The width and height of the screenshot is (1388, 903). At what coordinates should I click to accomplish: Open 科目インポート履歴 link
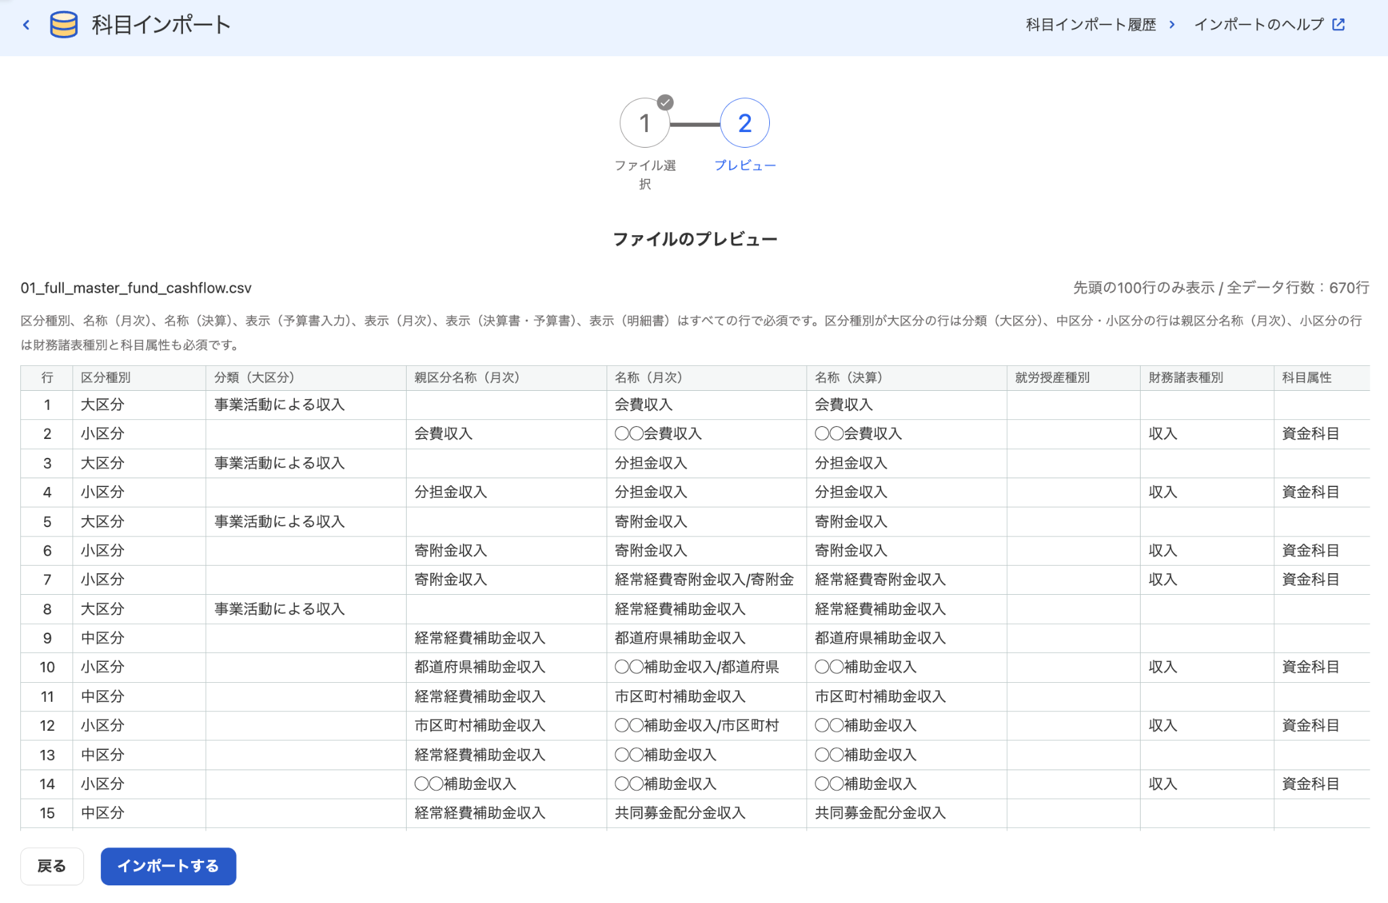[x=1090, y=25]
